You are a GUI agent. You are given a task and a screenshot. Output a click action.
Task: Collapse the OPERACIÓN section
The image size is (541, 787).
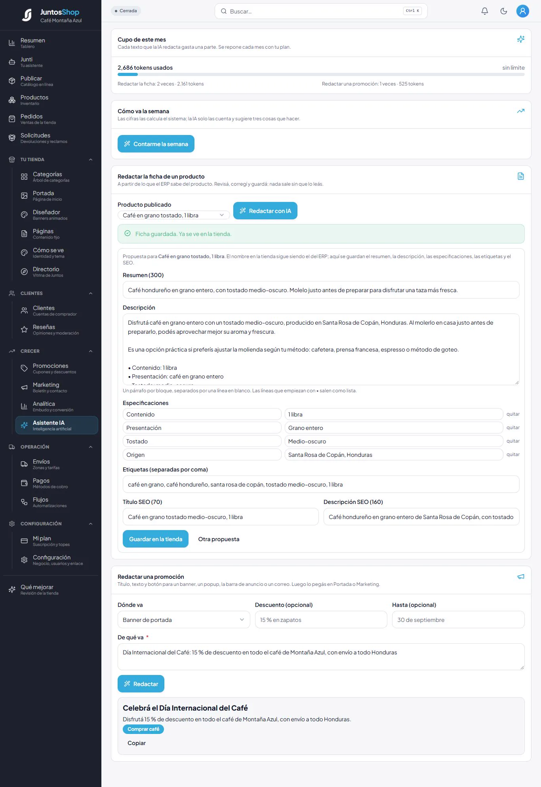(x=91, y=447)
